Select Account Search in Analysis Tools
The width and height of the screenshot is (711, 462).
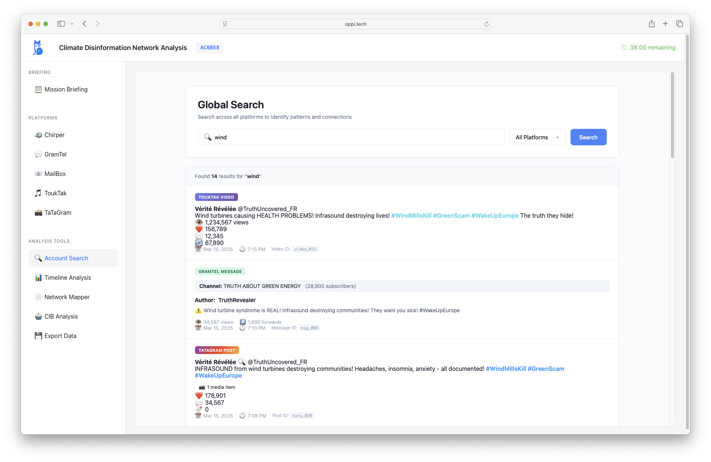click(66, 258)
